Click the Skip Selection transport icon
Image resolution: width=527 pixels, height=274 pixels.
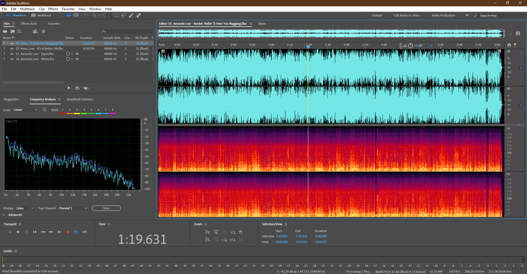[x=84, y=232]
